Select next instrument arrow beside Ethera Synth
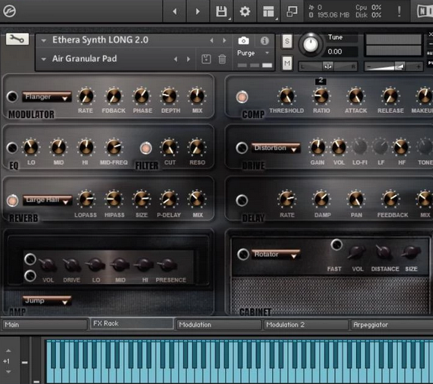The height and width of the screenshot is (384, 433). click(224, 40)
